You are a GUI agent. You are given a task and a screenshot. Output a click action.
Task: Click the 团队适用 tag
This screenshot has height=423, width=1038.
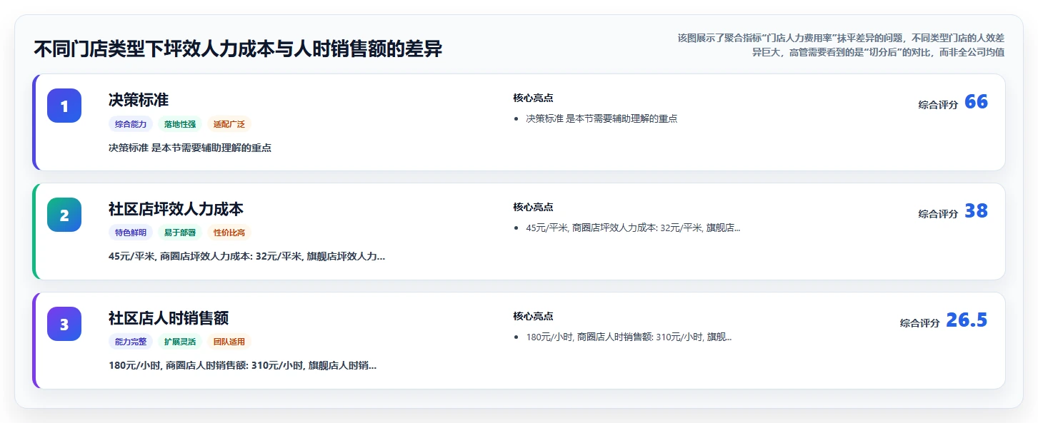click(229, 342)
